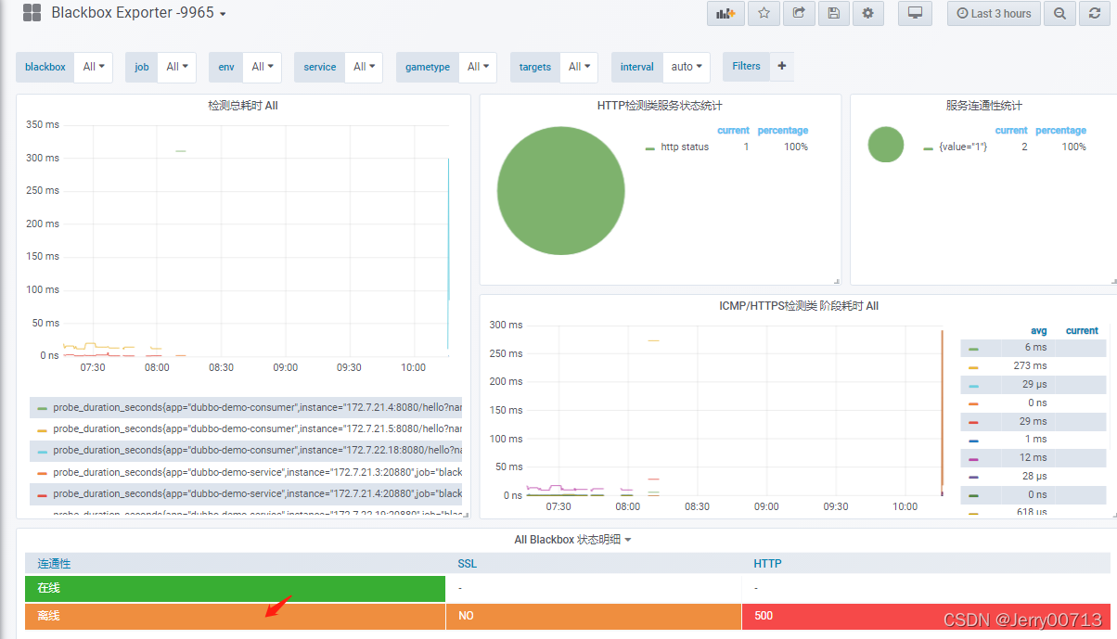Screen dimensions: 1117x639
Task: Click the 1 ms legend value
Action: pyautogui.click(x=1036, y=439)
